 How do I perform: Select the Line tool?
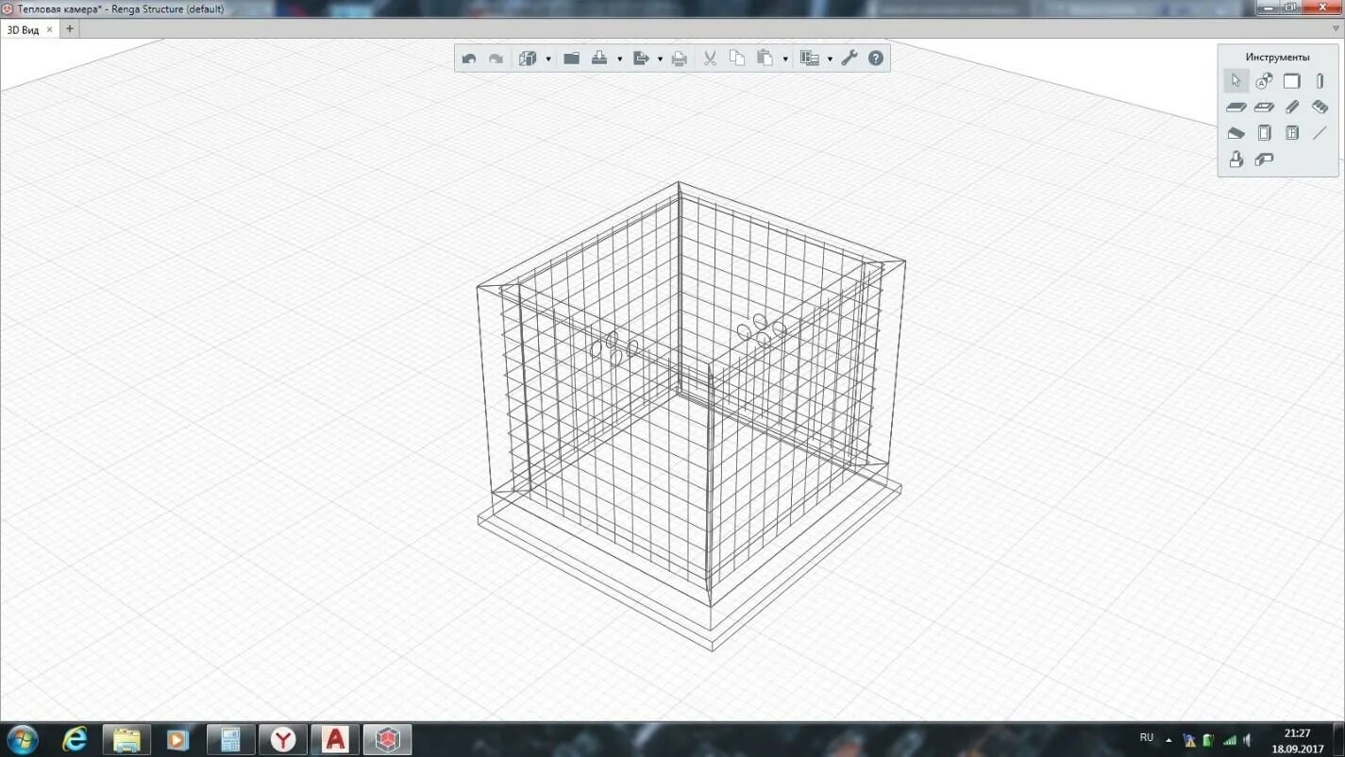point(1320,133)
